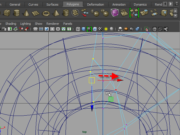180x135 pixels.
Task: Click the blue Z-axis manipulator arrowhead
Action: (92, 108)
